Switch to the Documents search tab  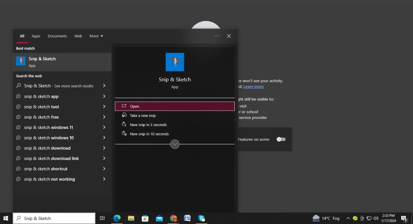click(57, 36)
